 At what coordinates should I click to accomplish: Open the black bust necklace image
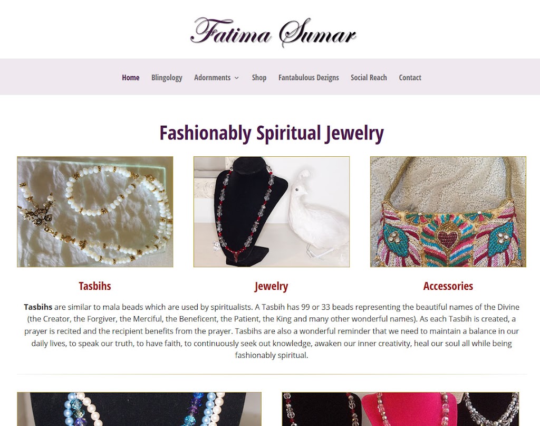point(272,212)
